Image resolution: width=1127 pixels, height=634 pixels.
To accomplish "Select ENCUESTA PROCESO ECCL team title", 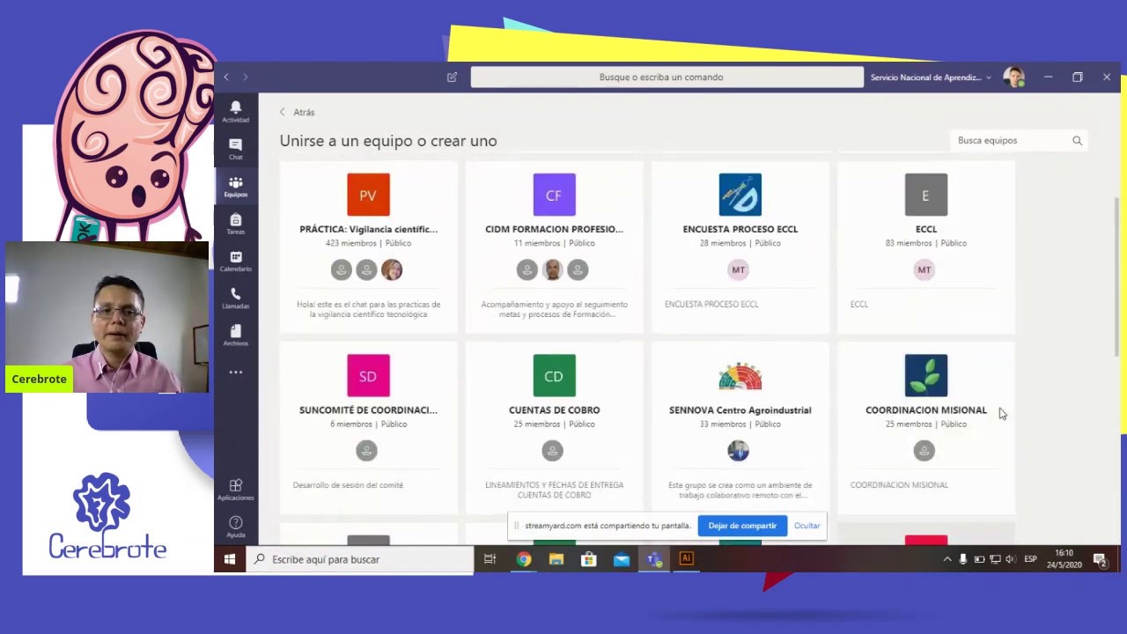I will 740,229.
